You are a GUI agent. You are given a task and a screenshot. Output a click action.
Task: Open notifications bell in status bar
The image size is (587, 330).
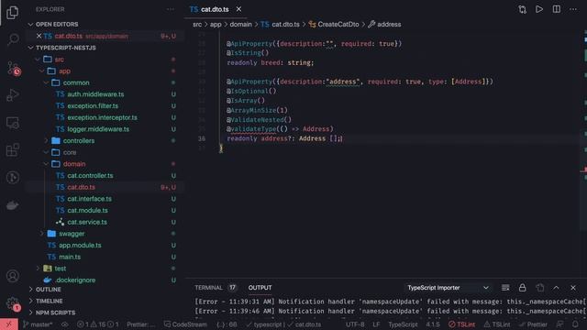tap(575, 324)
